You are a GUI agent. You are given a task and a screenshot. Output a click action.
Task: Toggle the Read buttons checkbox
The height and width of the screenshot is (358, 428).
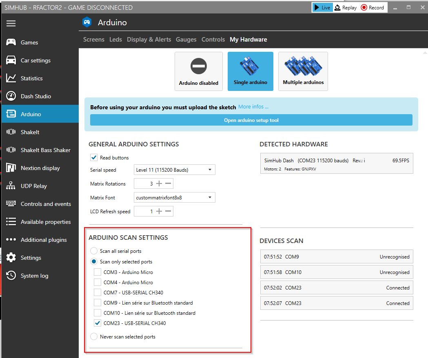pos(94,157)
